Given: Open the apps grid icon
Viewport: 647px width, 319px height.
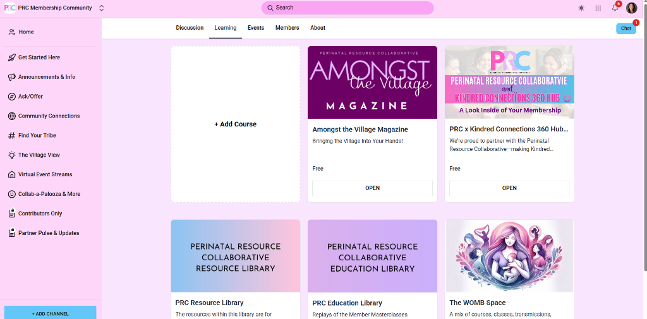Looking at the screenshot, I should (x=598, y=8).
